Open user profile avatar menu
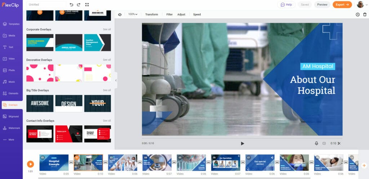369x179 pixels. [360, 5]
